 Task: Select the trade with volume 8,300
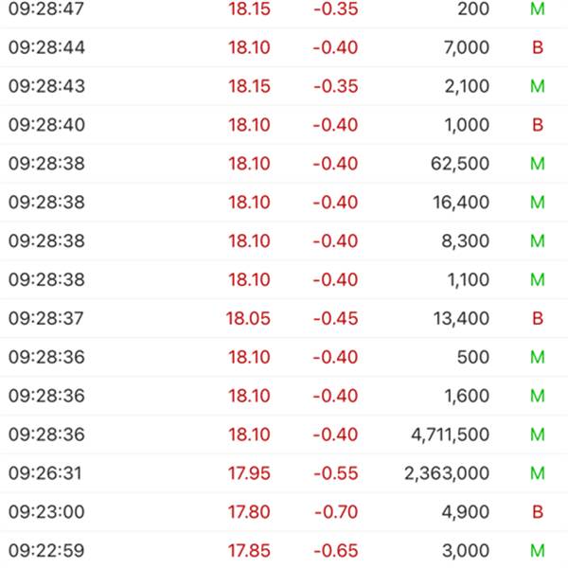(284, 240)
